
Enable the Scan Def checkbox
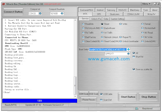click(101, 100)
